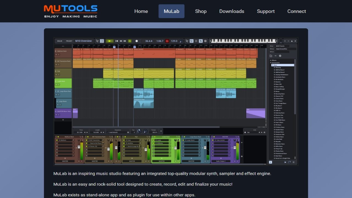Click the tempo knob next to 129.0
Image resolution: width=352 pixels, height=198 pixels.
coord(181,41)
